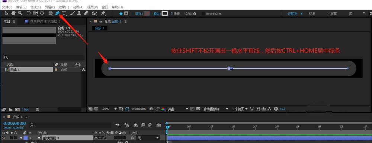The image size is (372, 143).
Task: Select the Hand tool
Action: pos(13,13)
